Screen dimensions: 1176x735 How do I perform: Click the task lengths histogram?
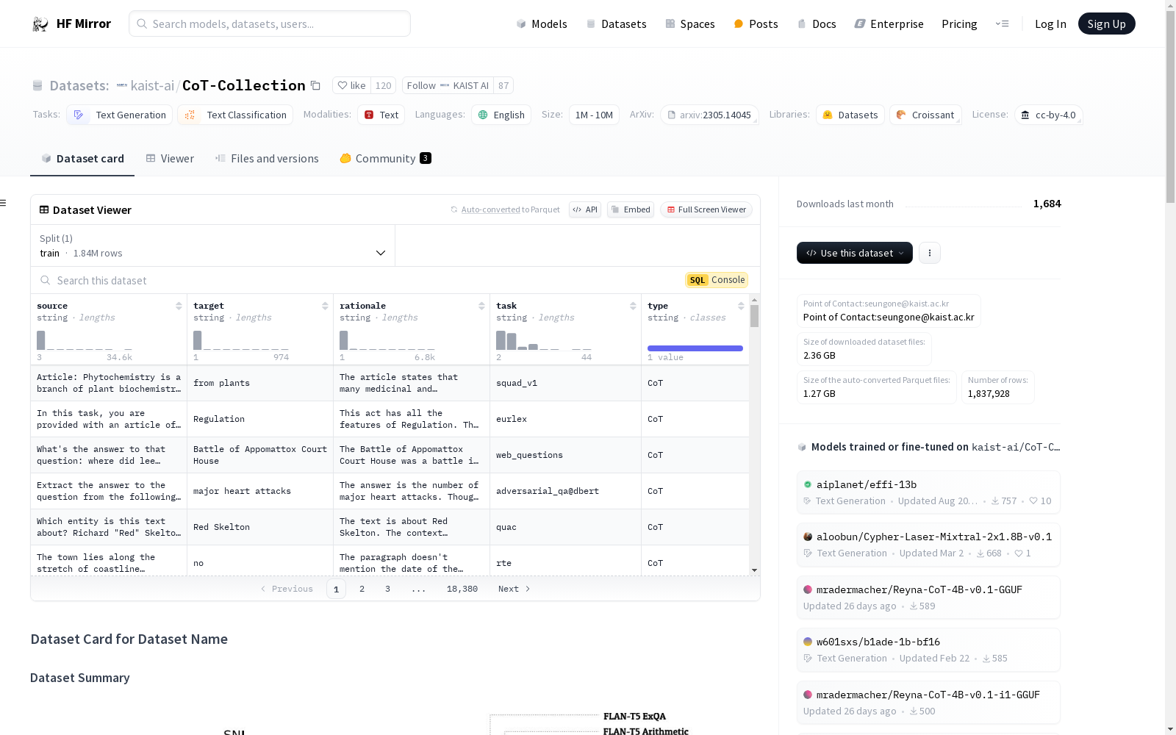click(x=544, y=340)
